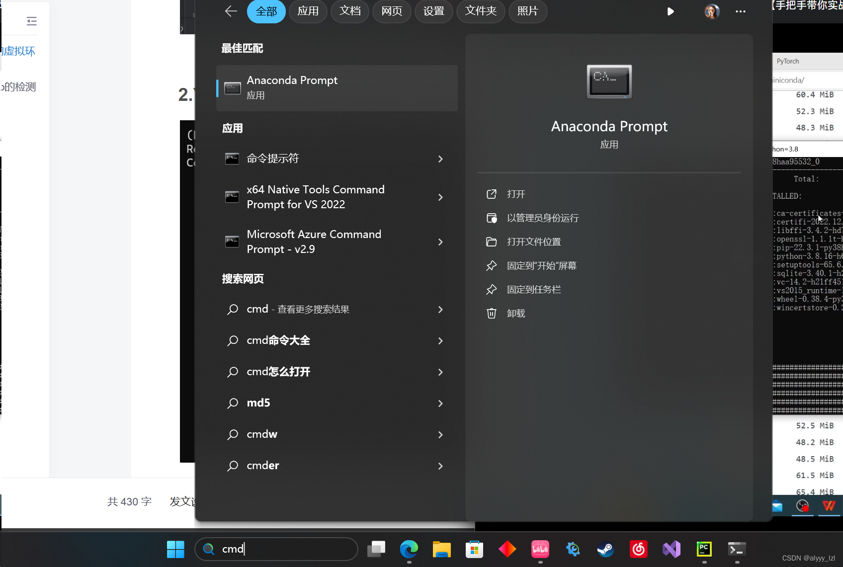Image resolution: width=843 pixels, height=567 pixels.
Task: Click the play arrow to show more filters
Action: (x=671, y=11)
